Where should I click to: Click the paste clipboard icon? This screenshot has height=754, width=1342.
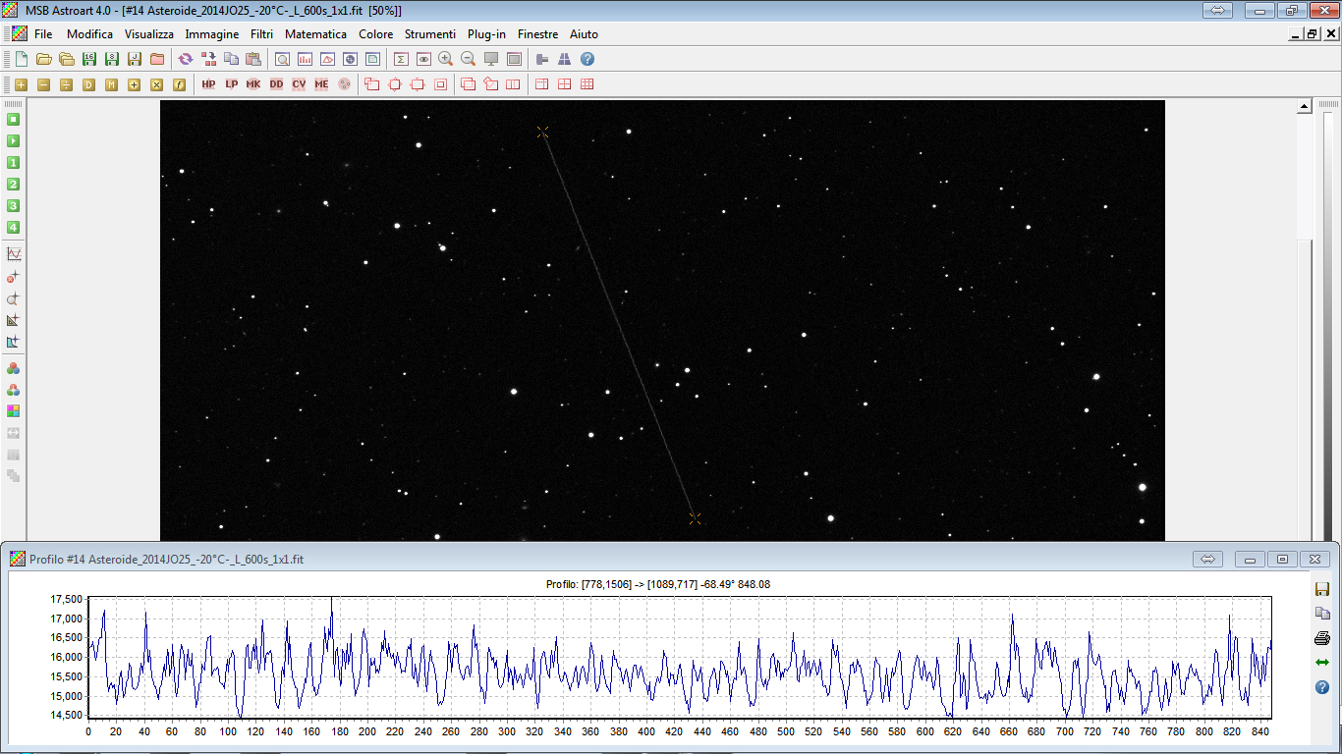(x=253, y=59)
